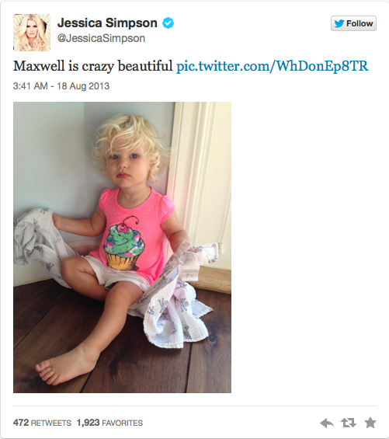Follow Jessica Simpson's account
This screenshot has width=389, height=439.
353,23
